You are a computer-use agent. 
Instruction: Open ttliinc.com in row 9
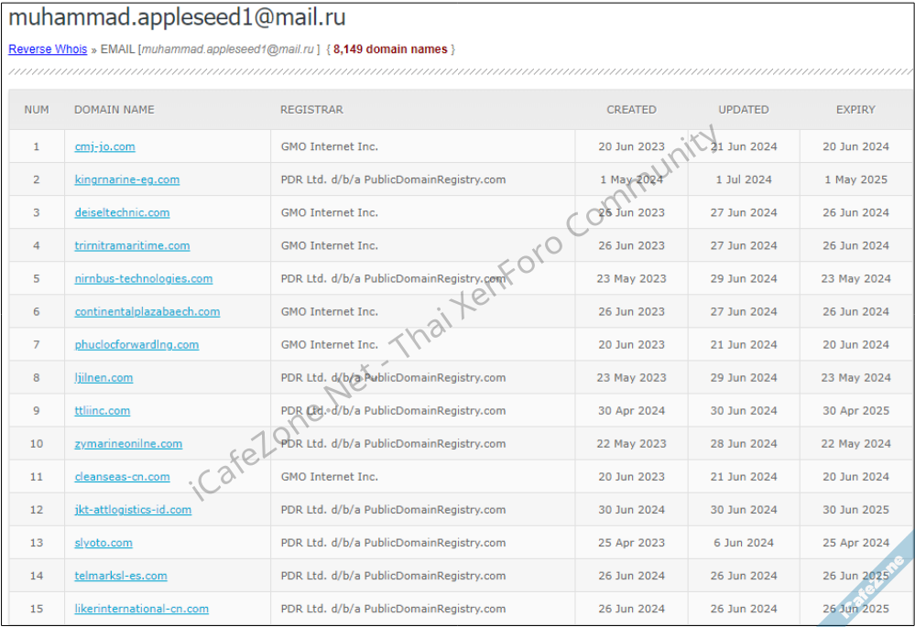pos(102,410)
